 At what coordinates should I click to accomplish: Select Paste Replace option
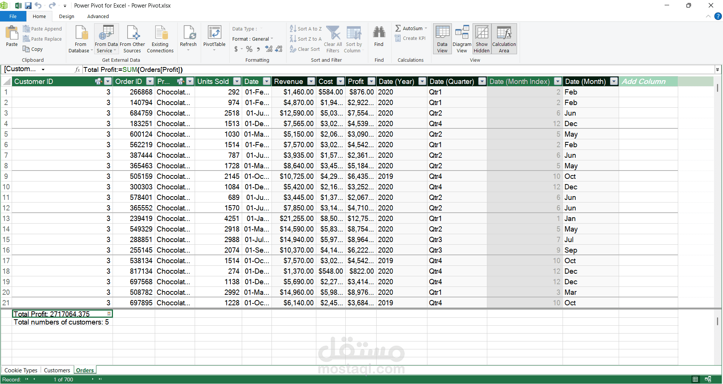42,39
